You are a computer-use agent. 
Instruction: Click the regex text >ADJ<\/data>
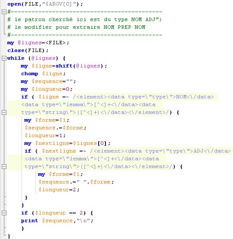pos(211,151)
